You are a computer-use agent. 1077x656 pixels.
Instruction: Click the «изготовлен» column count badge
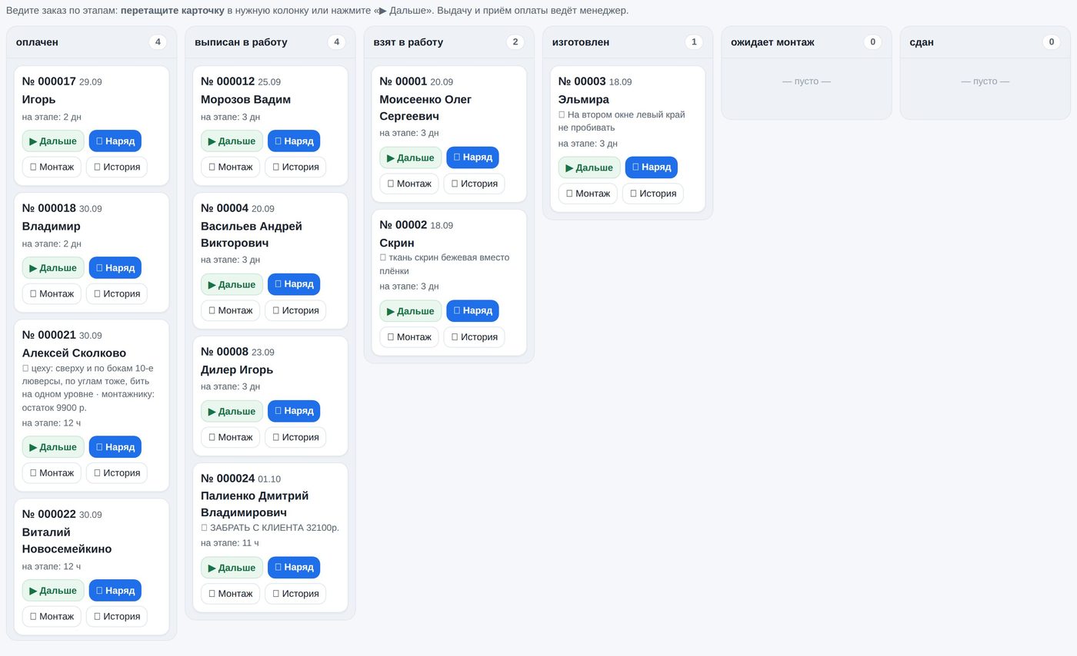(694, 42)
